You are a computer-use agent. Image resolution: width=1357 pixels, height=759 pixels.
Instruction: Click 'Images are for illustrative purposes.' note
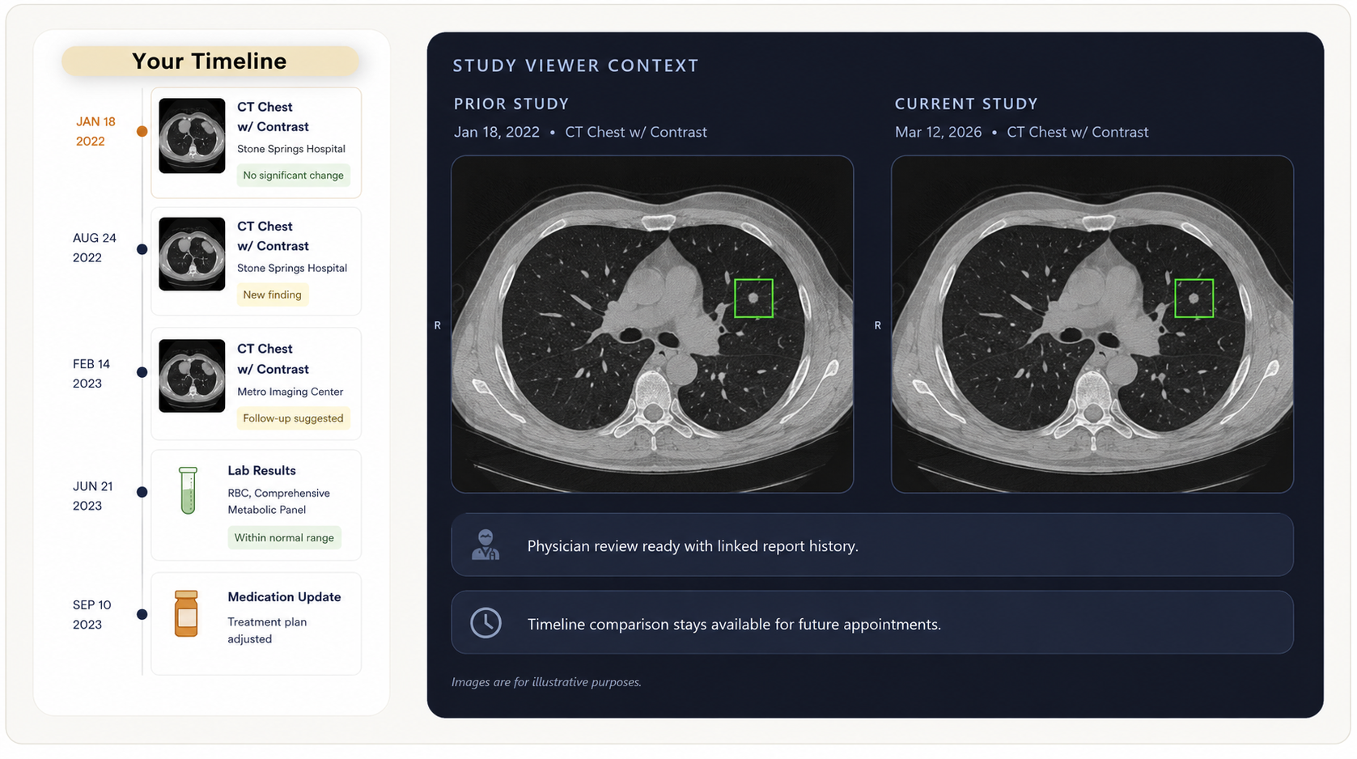pyautogui.click(x=546, y=682)
